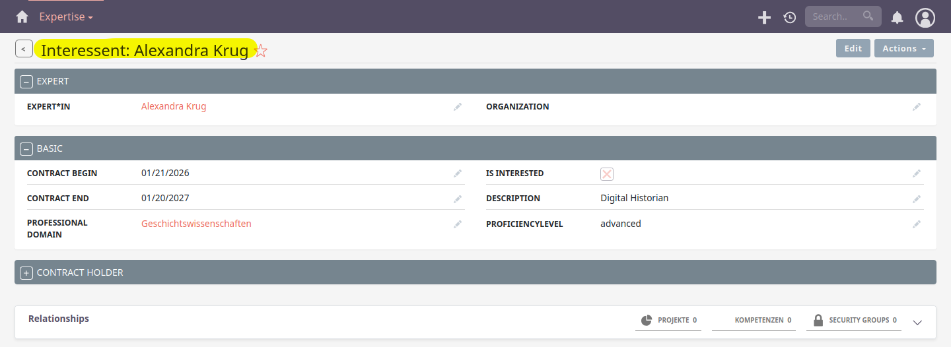
Task: Click into the Search field
Action: tap(835, 16)
